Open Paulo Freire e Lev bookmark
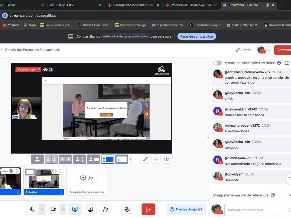Viewport: 291px width, 218px height. pos(56,25)
